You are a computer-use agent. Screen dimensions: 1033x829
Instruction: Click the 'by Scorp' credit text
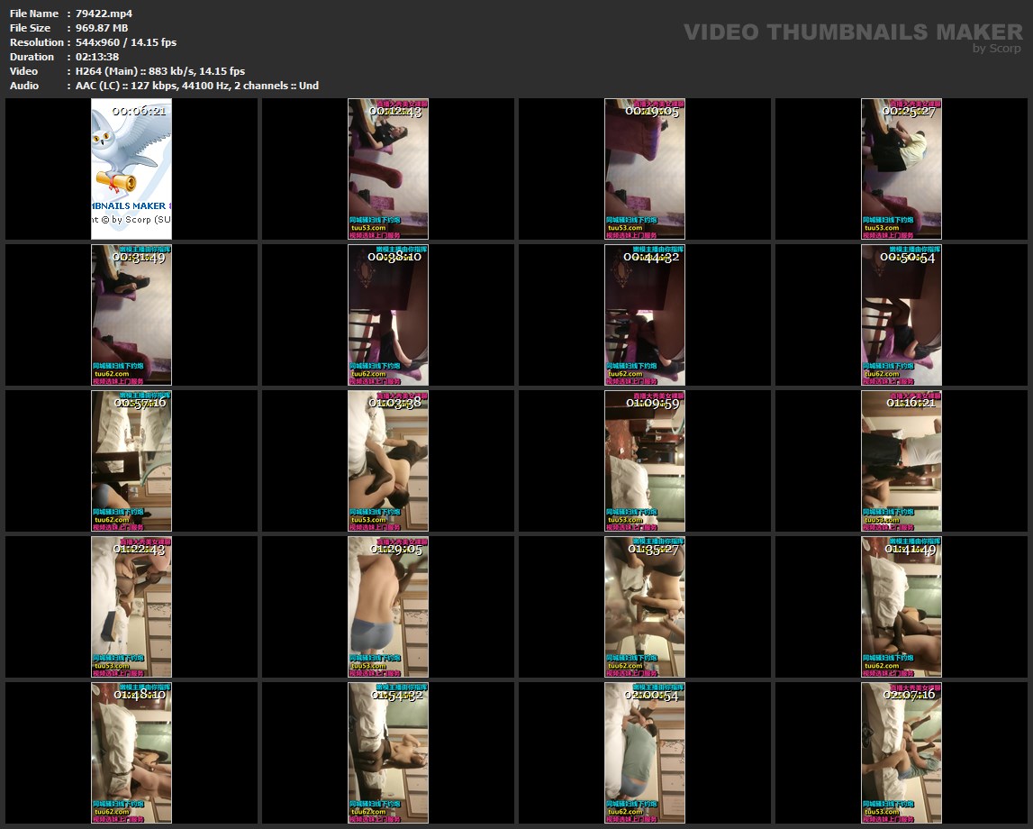pos(997,49)
